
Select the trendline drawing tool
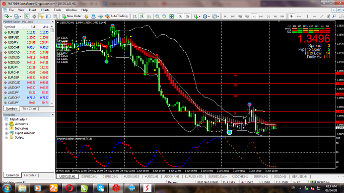[321, 17]
